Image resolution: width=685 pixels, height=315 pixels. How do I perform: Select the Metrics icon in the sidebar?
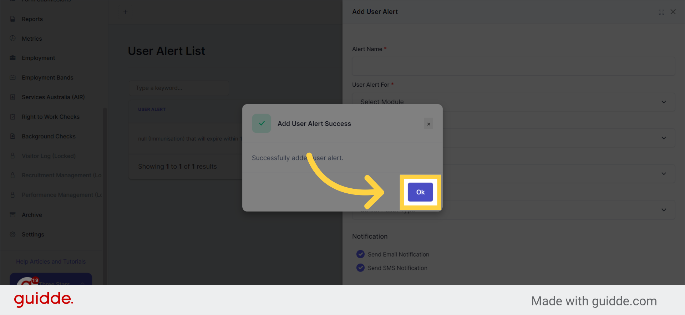click(x=13, y=39)
